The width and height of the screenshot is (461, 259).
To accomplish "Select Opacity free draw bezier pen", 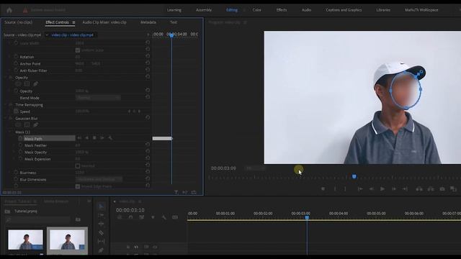I will 35,84.
